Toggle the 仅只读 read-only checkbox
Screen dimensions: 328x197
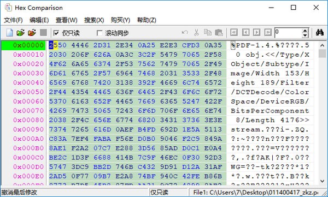(56, 33)
